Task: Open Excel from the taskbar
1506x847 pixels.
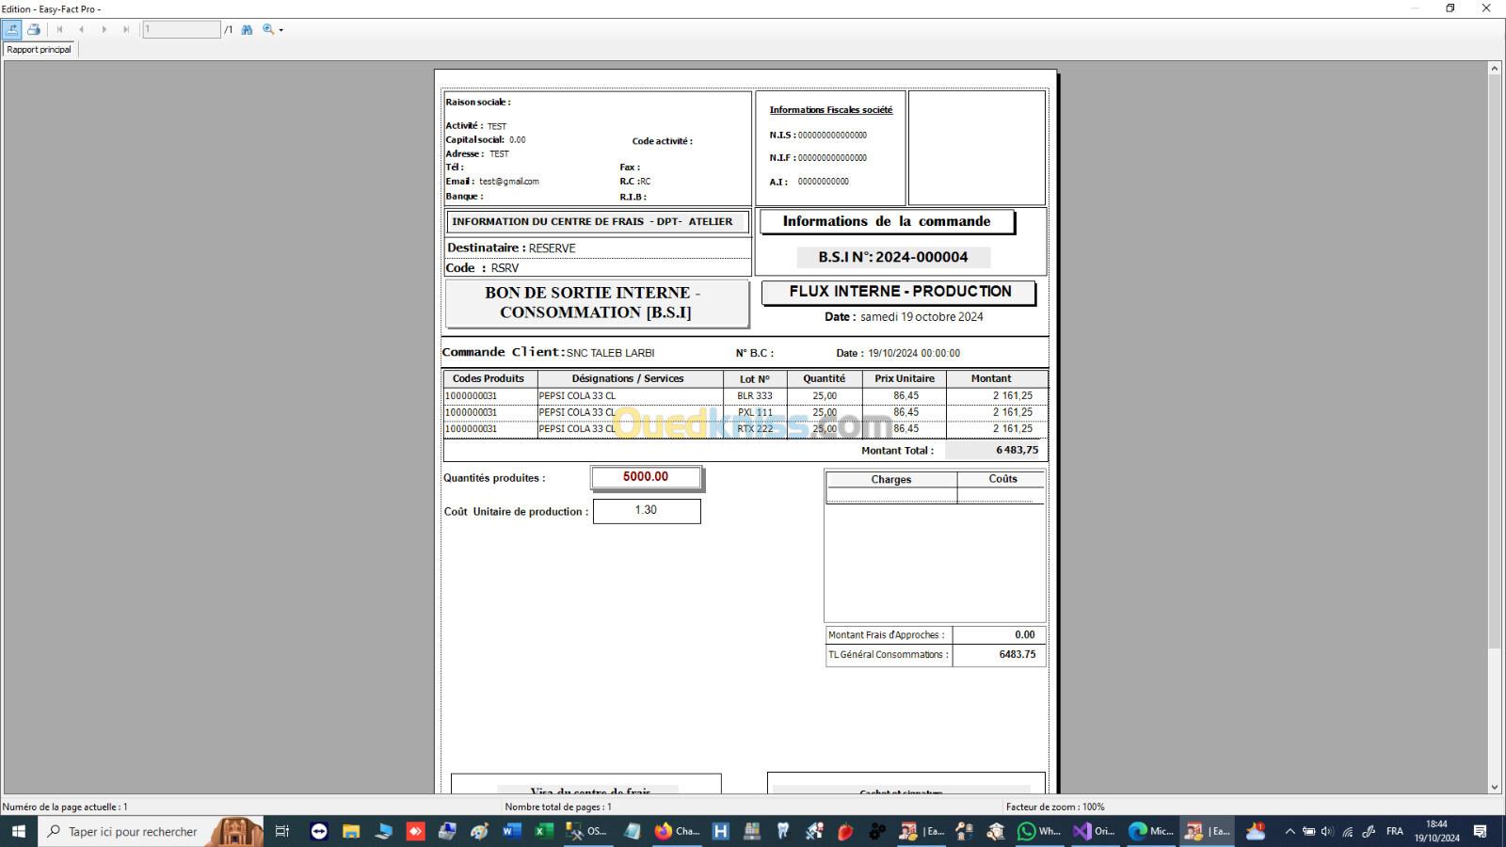Action: pos(544,831)
